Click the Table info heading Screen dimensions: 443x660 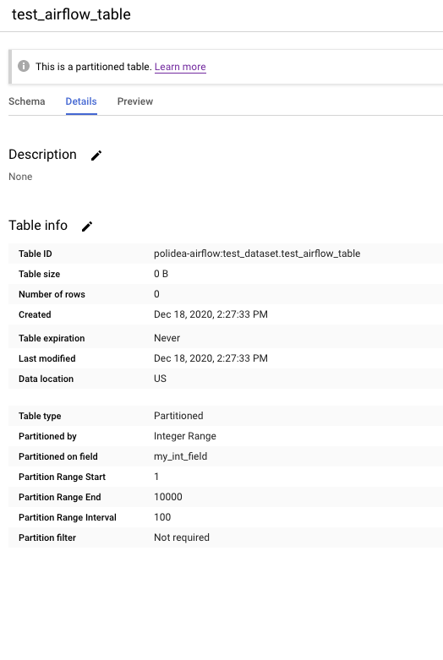point(38,225)
